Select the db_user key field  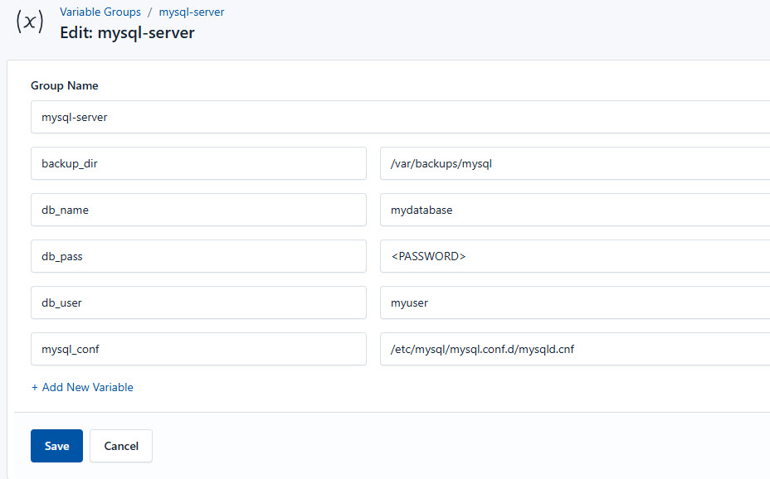point(199,302)
